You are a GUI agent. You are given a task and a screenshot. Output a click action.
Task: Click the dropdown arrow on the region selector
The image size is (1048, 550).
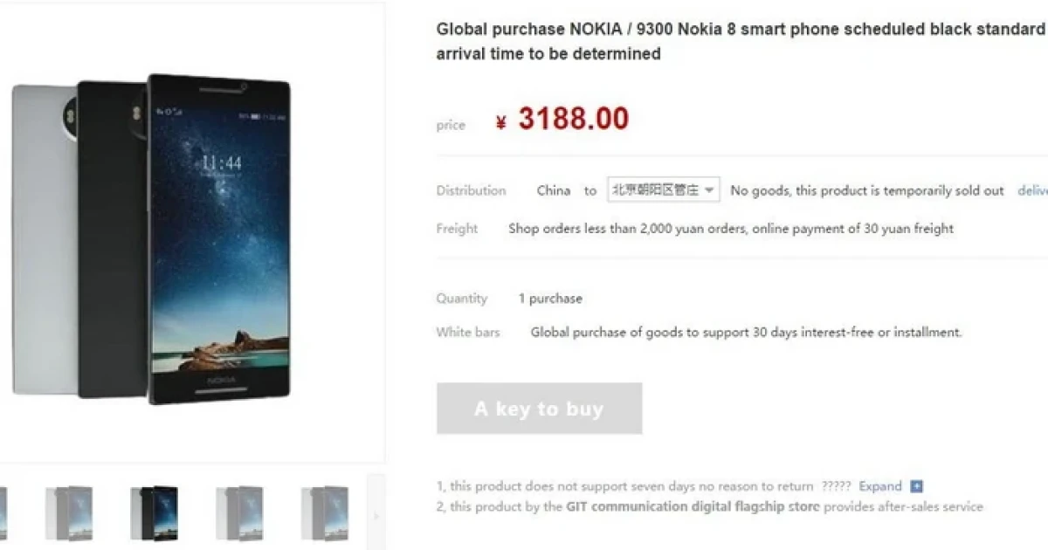click(x=709, y=189)
